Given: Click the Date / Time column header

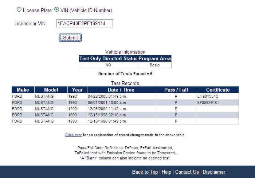Looking at the screenshot, I should click(121, 90).
